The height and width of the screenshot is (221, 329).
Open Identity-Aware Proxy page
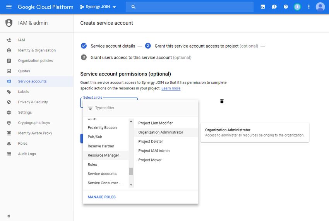tap(36, 133)
